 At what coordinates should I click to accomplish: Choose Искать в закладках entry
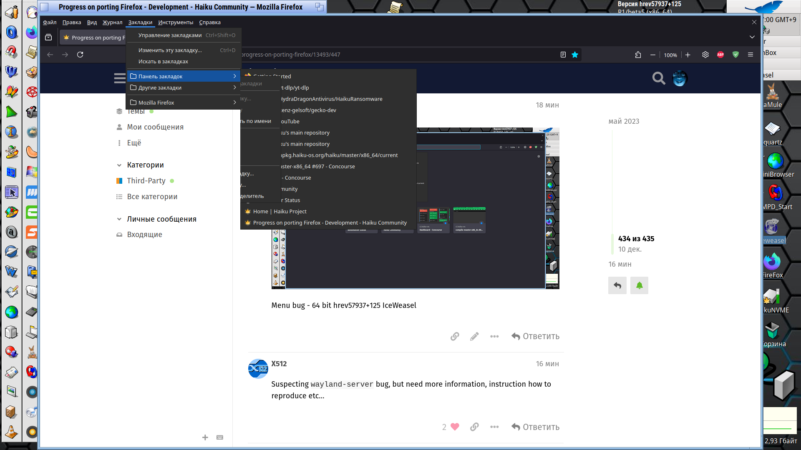pyautogui.click(x=183, y=61)
